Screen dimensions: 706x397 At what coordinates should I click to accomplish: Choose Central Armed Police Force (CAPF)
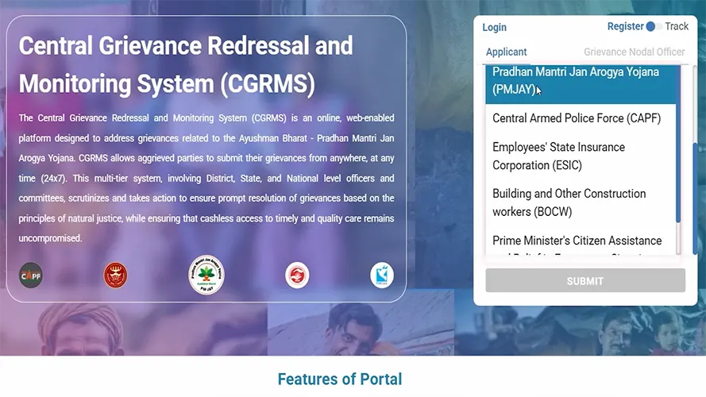581,118
